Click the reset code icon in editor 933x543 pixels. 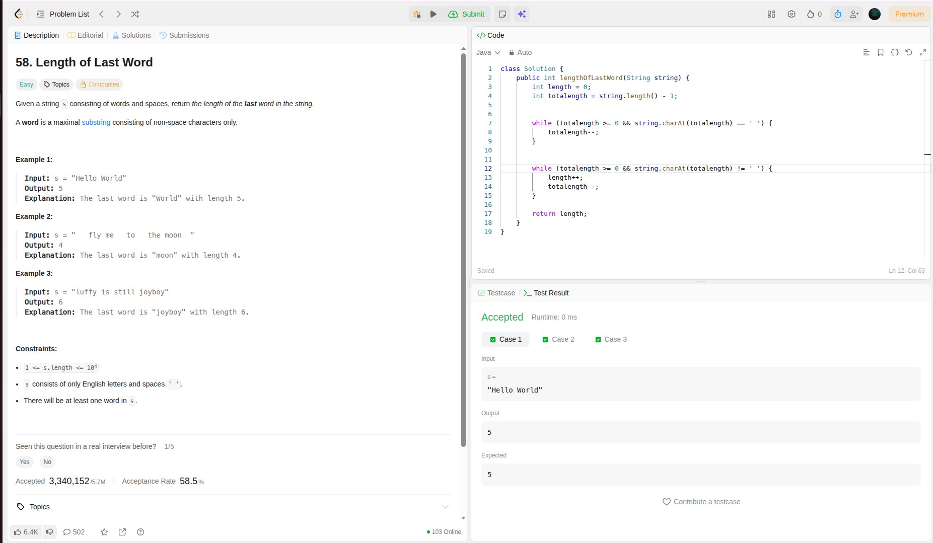(x=908, y=52)
